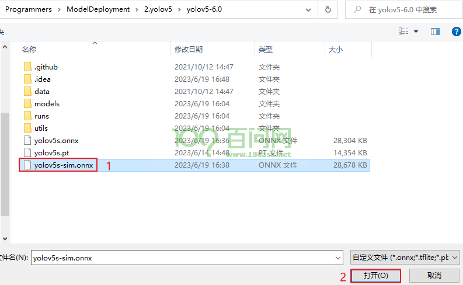This screenshot has height=285, width=463.
Task: Sort by the 大小 column header
Action: [335, 50]
